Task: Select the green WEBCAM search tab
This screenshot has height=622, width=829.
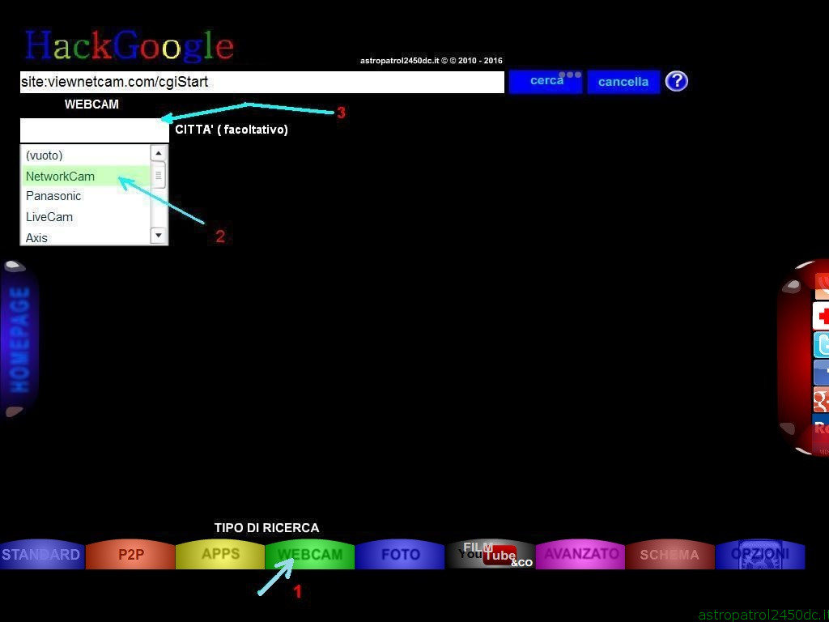Action: pos(310,554)
